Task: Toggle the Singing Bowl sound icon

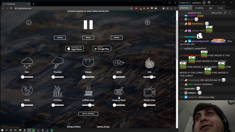Action: (x=119, y=91)
